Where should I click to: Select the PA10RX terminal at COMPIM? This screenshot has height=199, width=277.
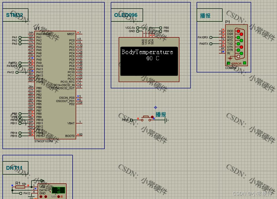(x=205, y=37)
